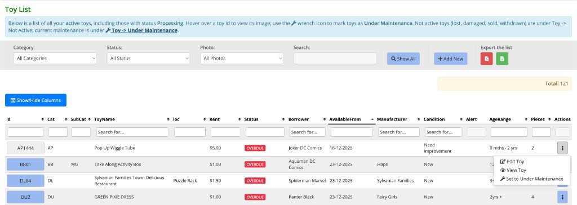
Task: Sort table by Condition column
Action: point(461,119)
